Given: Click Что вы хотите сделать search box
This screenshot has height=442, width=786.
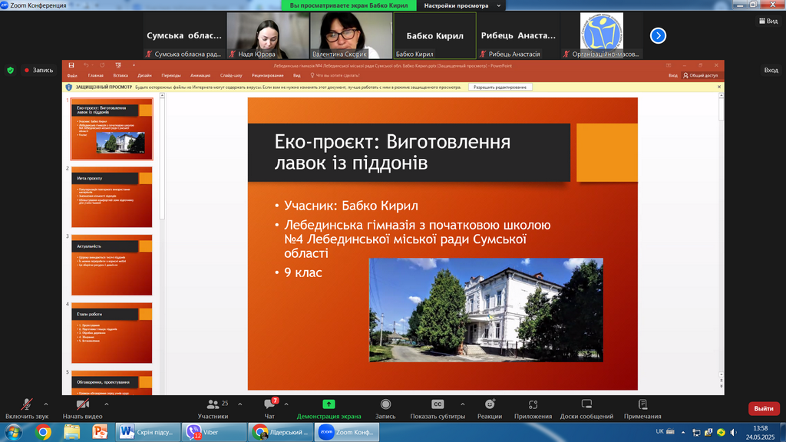Looking at the screenshot, I should click(x=335, y=76).
